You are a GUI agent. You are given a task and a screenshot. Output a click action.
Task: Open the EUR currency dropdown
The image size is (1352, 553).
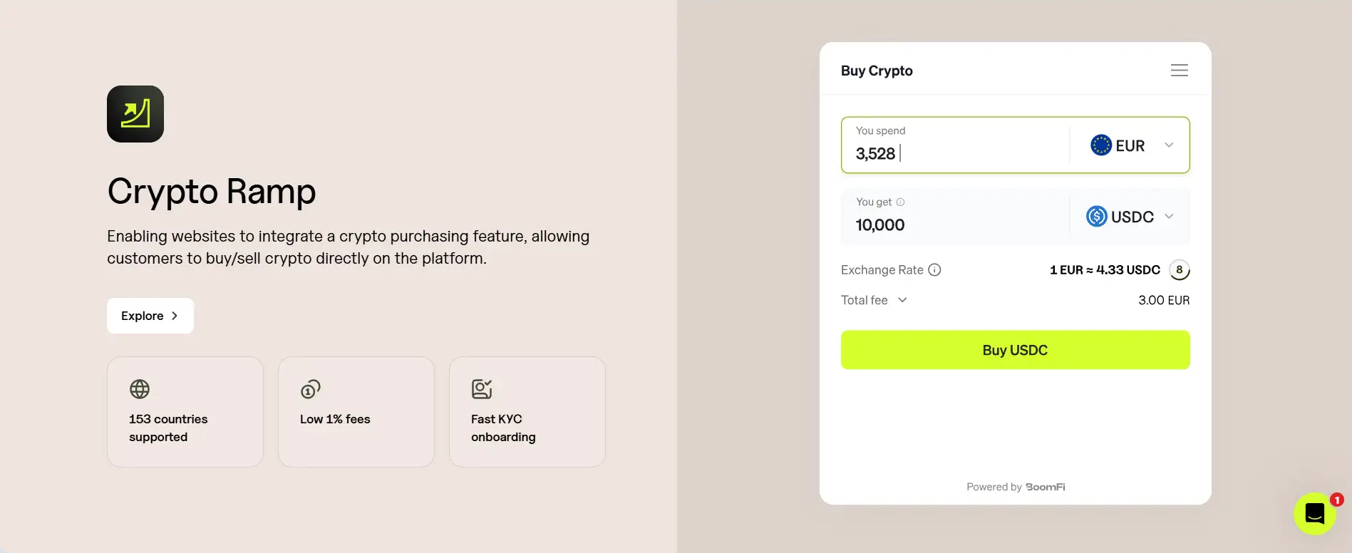[x=1169, y=145]
